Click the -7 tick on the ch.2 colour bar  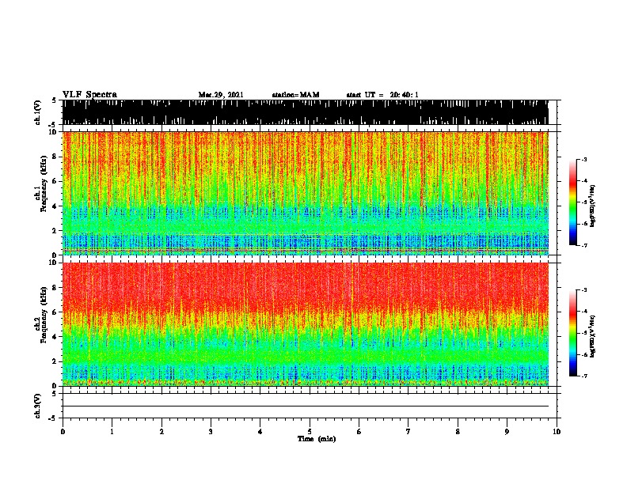click(583, 376)
